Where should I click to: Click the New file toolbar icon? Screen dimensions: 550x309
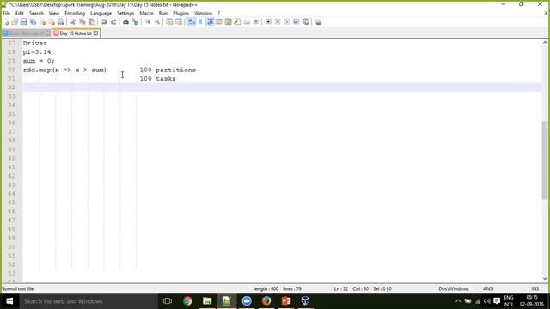[6, 22]
